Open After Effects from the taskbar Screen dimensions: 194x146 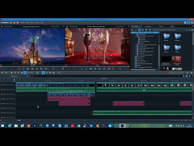click(x=110, y=126)
